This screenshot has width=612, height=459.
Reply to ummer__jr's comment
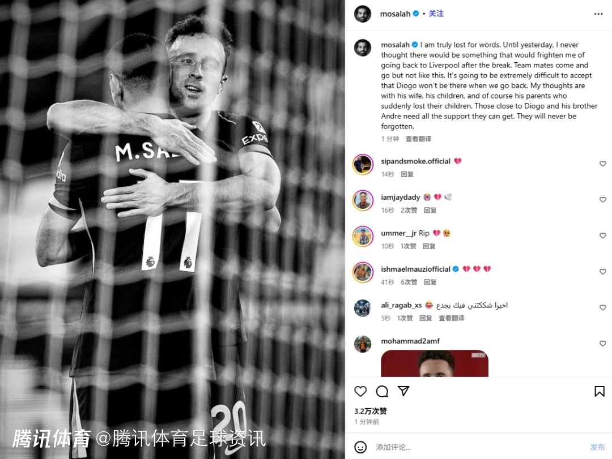point(429,246)
